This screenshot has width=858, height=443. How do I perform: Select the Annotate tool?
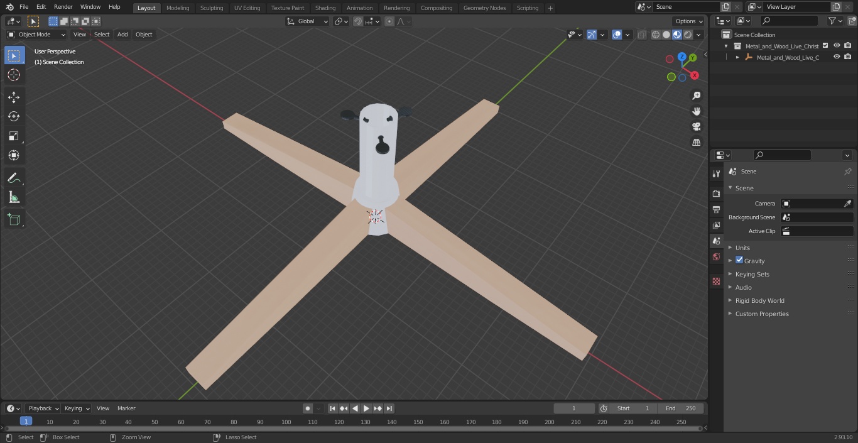14,178
